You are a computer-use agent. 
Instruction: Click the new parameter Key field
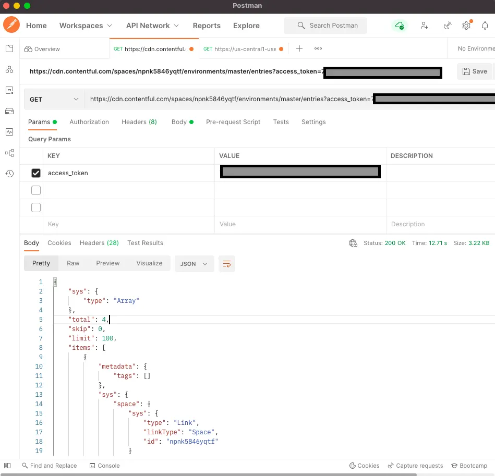(128, 224)
